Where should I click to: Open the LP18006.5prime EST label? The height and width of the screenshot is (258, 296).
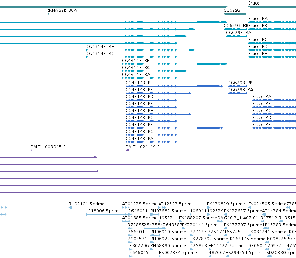coord(103,211)
